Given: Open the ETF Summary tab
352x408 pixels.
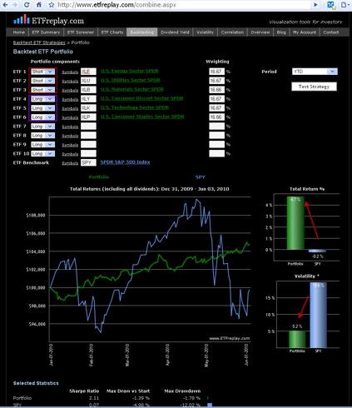Looking at the screenshot, I should [46, 32].
